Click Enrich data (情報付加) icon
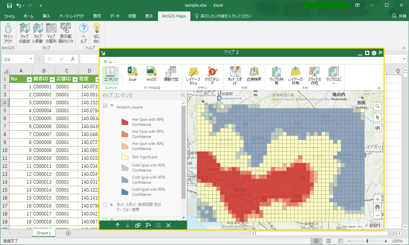Viewport: 409px width, 245px height. click(x=171, y=74)
